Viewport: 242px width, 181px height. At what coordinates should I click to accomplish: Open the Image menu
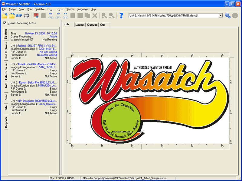coord(12,9)
